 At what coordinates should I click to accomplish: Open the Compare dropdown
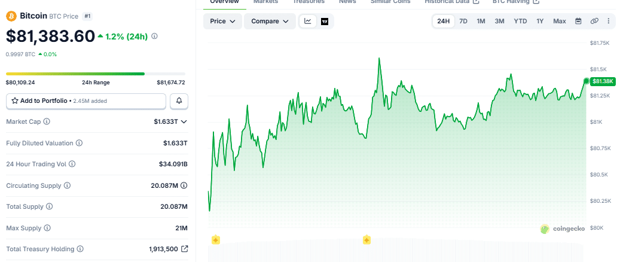tap(270, 22)
